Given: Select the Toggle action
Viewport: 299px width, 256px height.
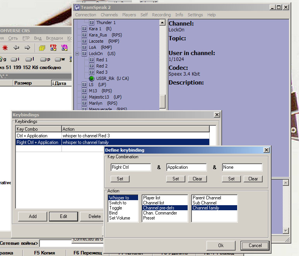Looking at the screenshot, I should 123,208.
